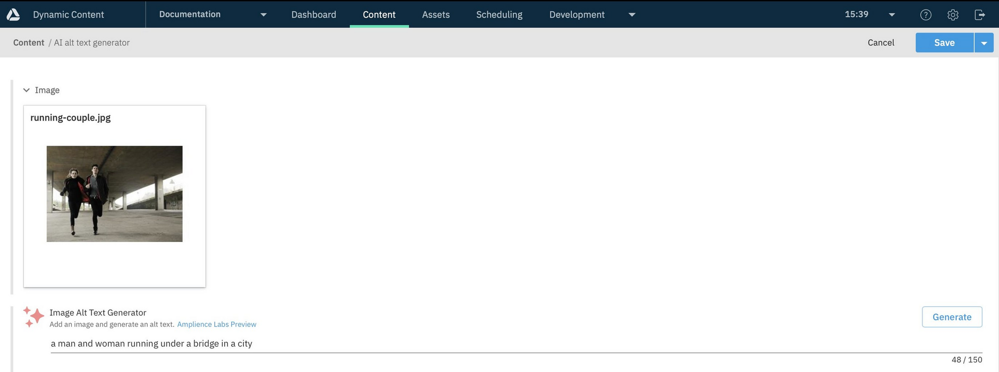Collapse the Image section chevron
The width and height of the screenshot is (999, 372).
pyautogui.click(x=27, y=90)
